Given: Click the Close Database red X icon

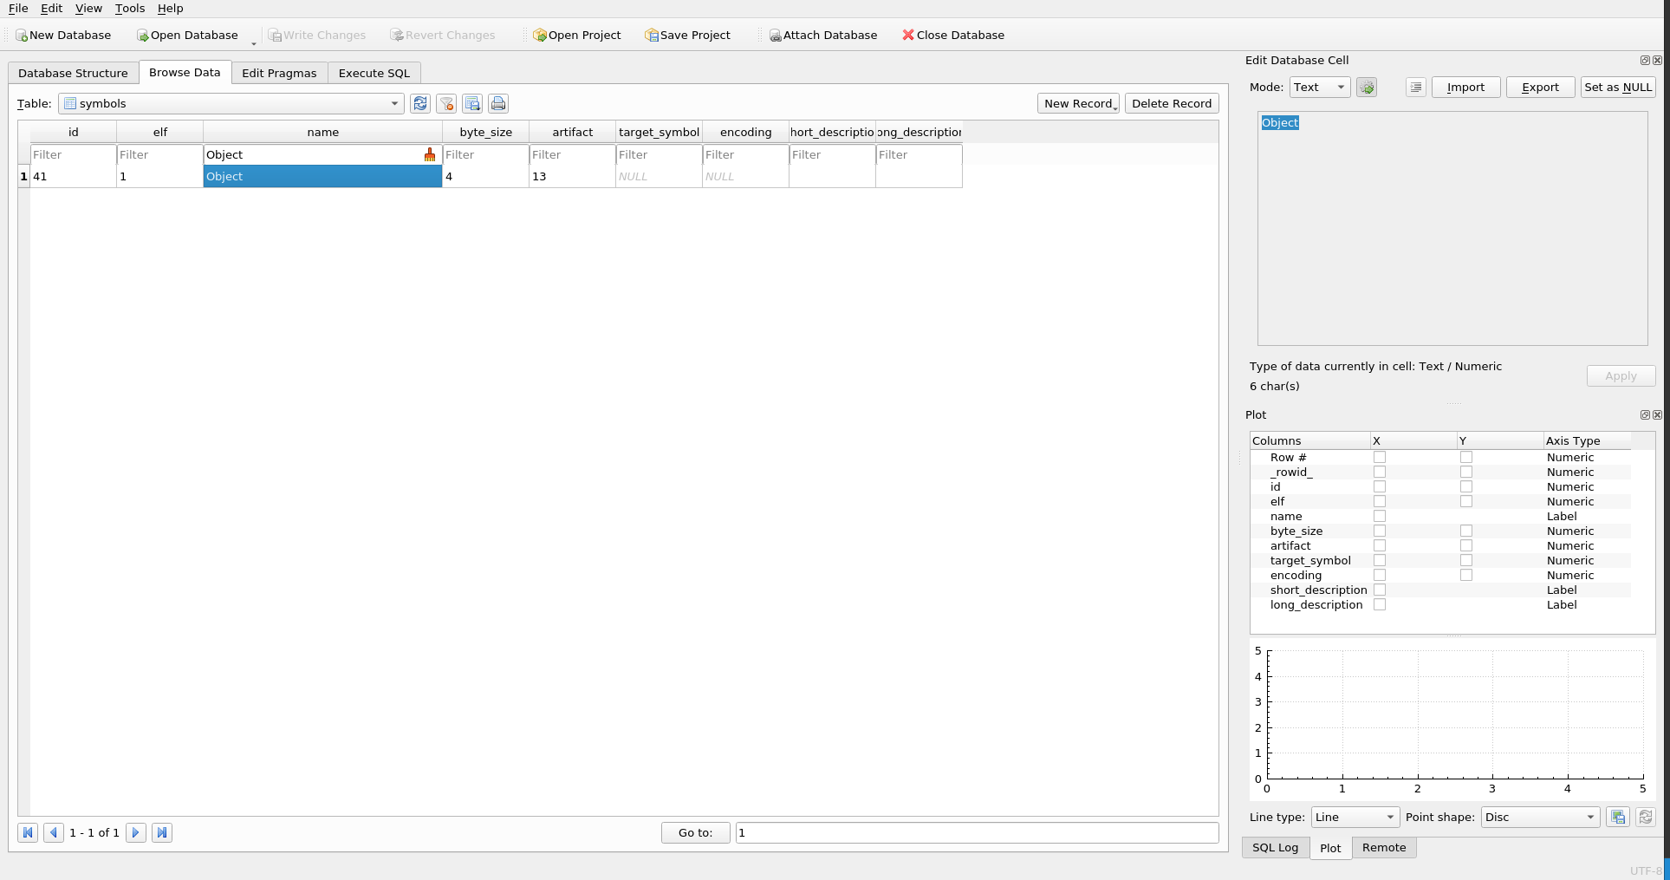Looking at the screenshot, I should tap(908, 36).
